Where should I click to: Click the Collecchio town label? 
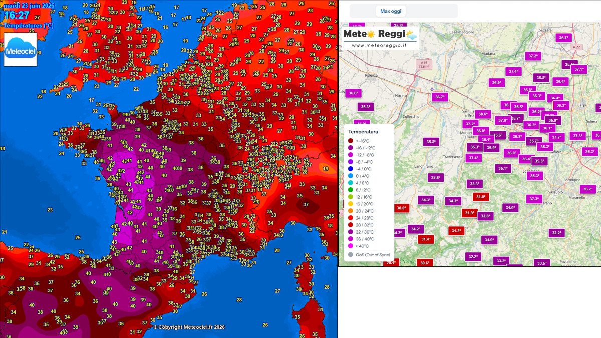[411, 117]
